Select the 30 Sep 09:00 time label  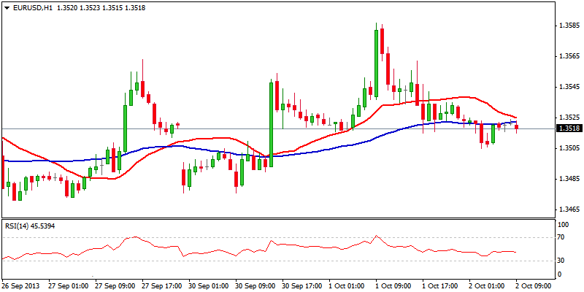(x=256, y=286)
